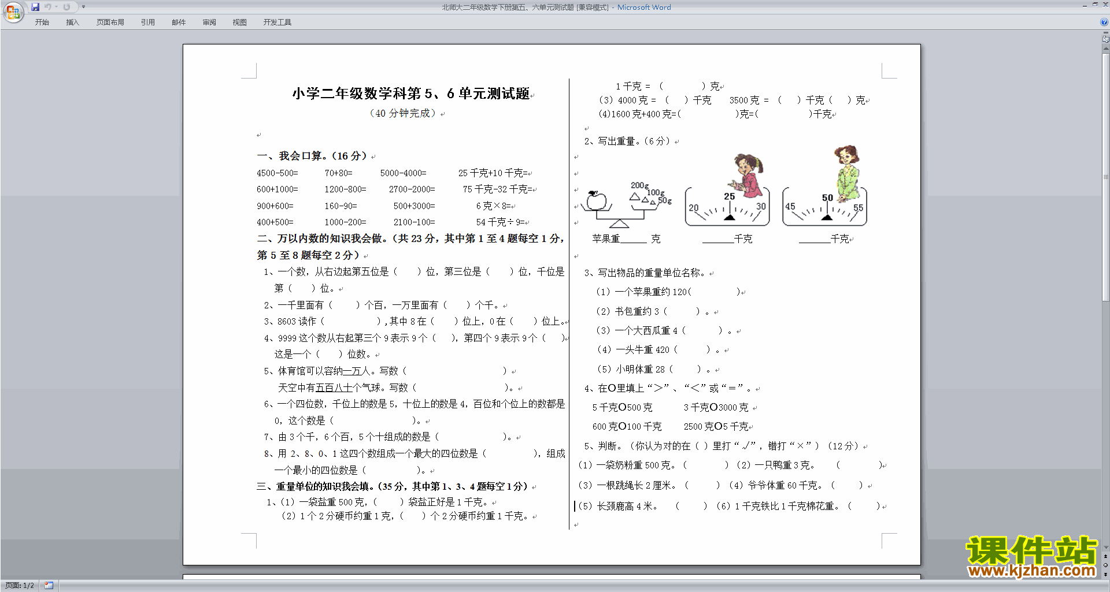The height and width of the screenshot is (592, 1110).
Task: Select the 开发工具 ribbon tab
Action: [277, 23]
